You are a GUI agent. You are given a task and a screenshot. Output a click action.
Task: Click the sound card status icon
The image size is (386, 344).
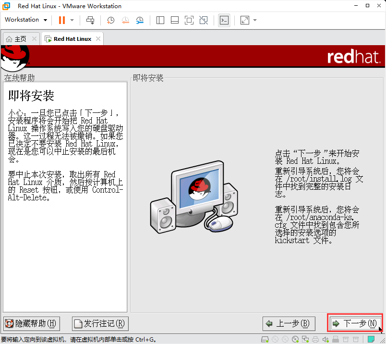tap(326, 340)
